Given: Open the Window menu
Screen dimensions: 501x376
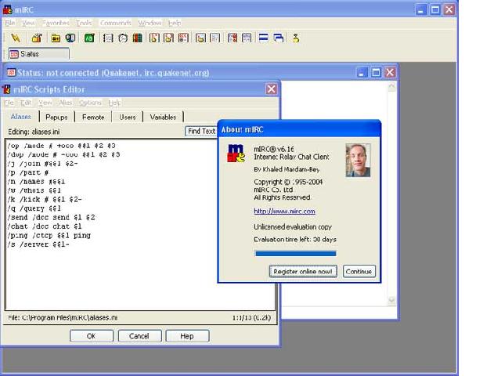Looking at the screenshot, I should pos(150,23).
